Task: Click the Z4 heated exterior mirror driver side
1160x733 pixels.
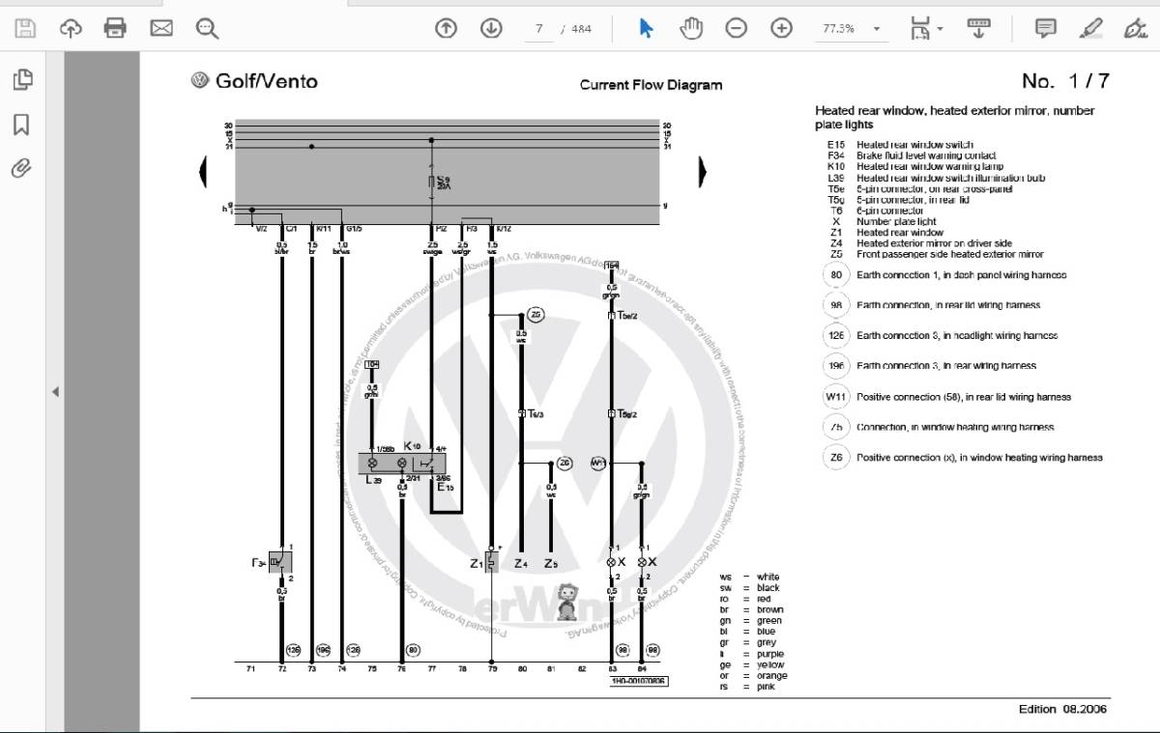Action: pos(919,243)
